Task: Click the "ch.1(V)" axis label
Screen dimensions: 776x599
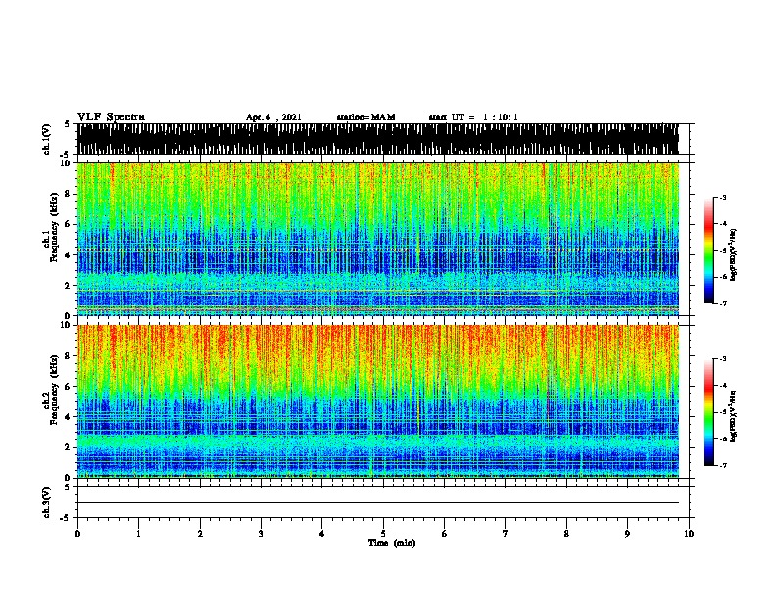Action: point(46,139)
